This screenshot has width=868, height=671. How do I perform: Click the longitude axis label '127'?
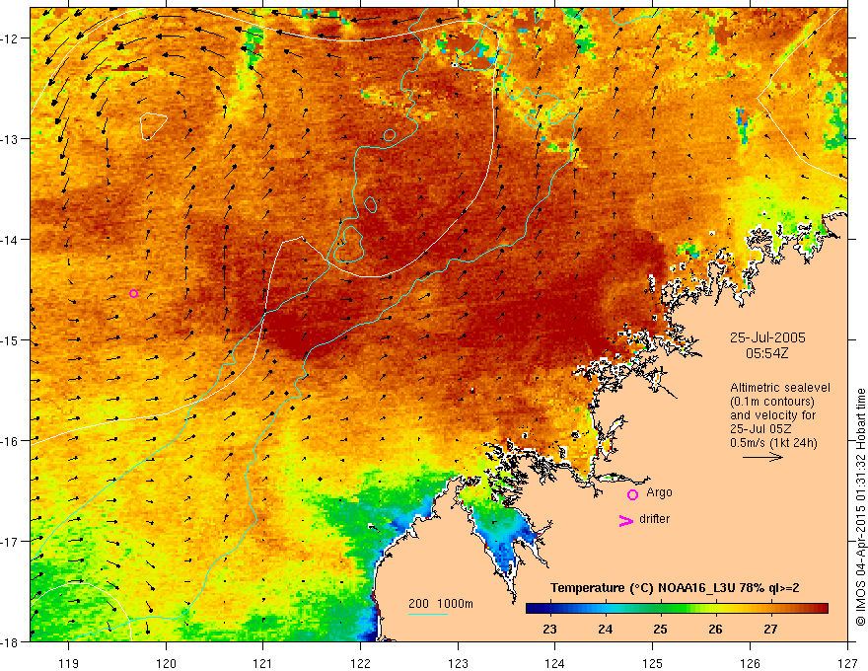point(847,663)
